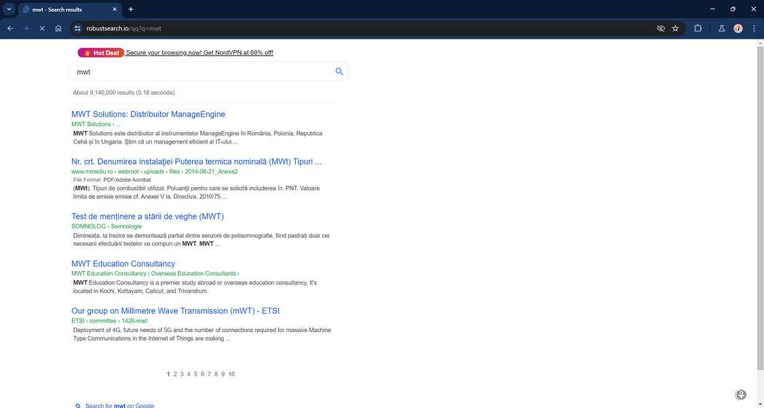Screen dimensions: 764x408
Task: Open the NordVPN Hot Deal promotion link
Action: point(199,52)
